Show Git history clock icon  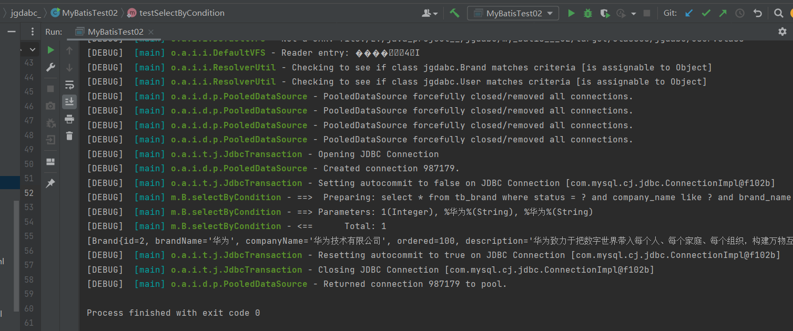(x=740, y=13)
